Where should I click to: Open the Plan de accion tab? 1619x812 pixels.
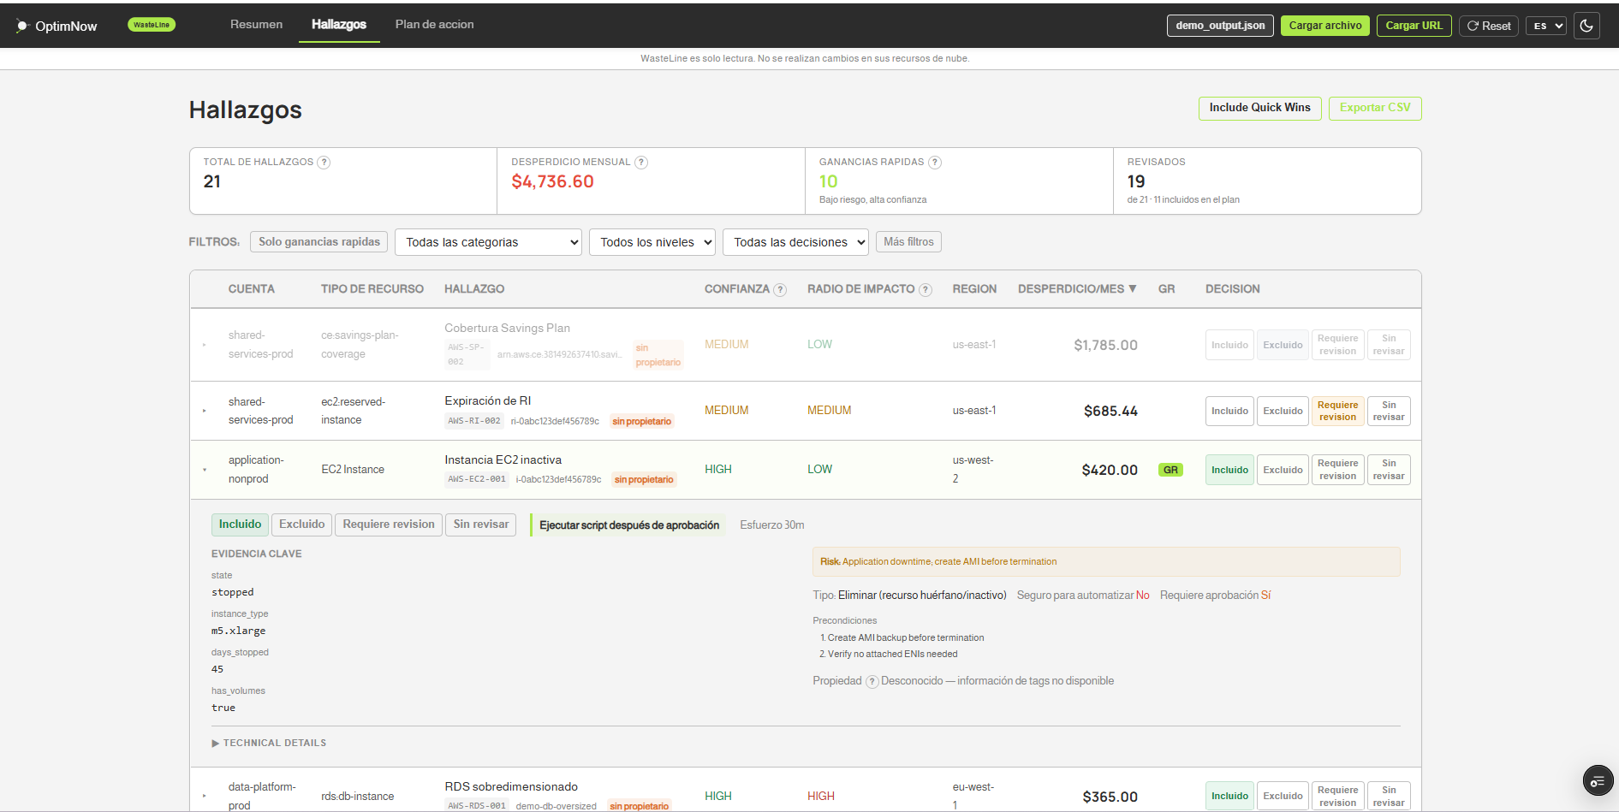434,25
